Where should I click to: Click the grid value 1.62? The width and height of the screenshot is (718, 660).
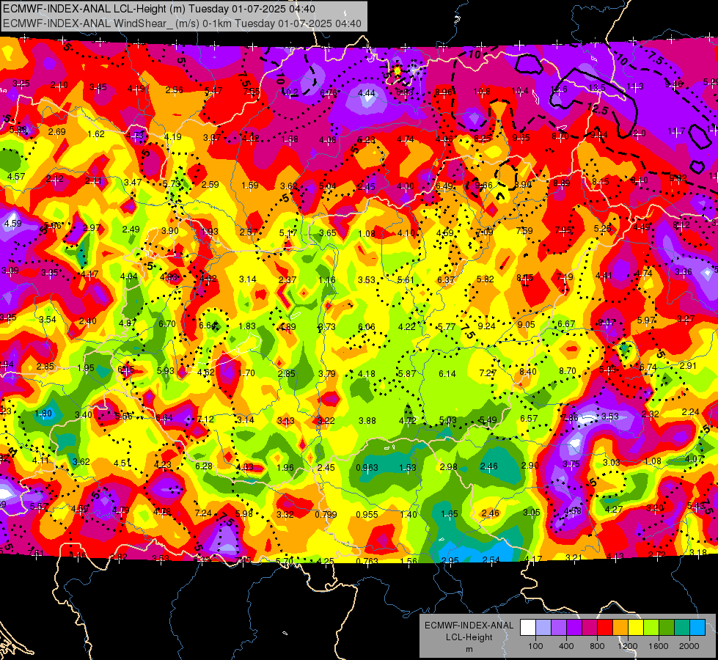click(96, 133)
